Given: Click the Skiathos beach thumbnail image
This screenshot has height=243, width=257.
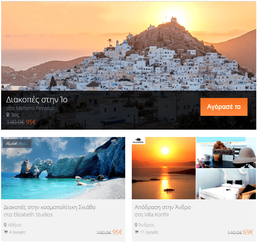Looking at the screenshot, I should [63, 168].
